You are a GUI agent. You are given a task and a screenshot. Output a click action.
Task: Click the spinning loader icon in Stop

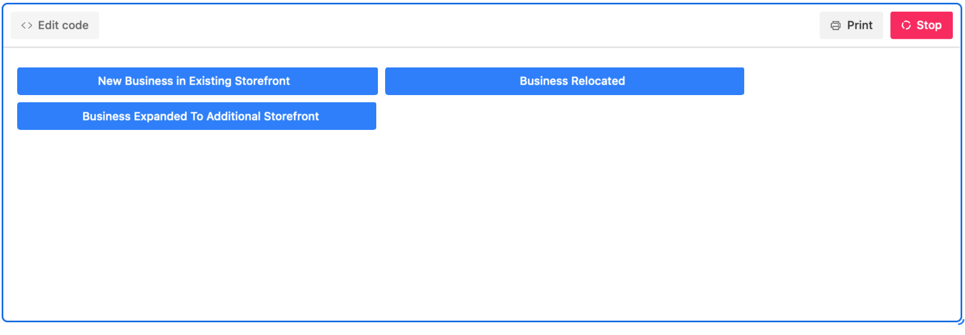(906, 25)
